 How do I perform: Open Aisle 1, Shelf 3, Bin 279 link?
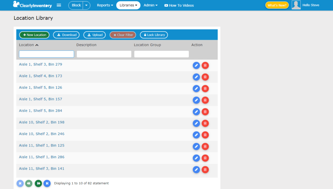(x=41, y=64)
